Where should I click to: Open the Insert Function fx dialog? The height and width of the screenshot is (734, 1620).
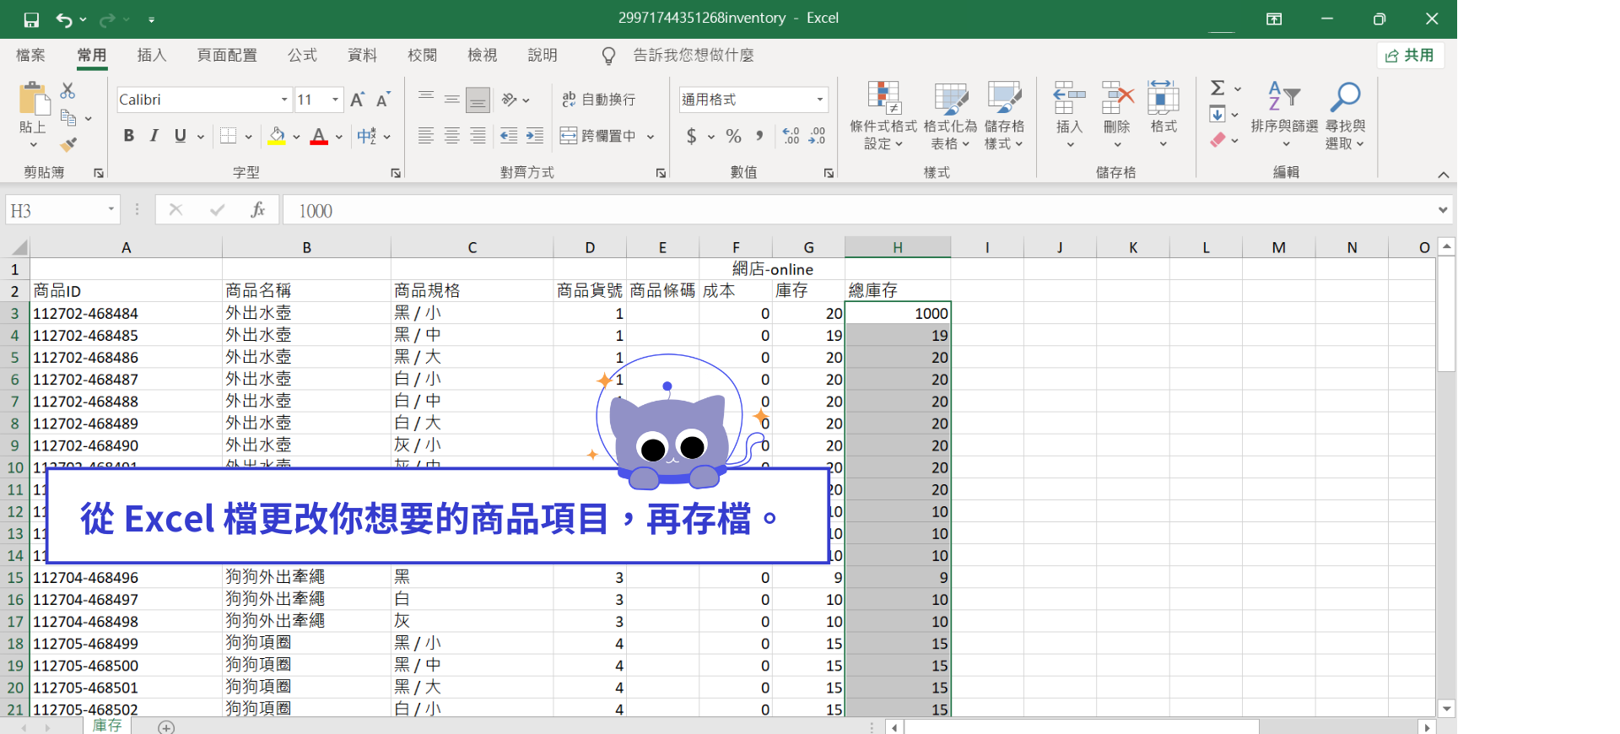(x=258, y=210)
